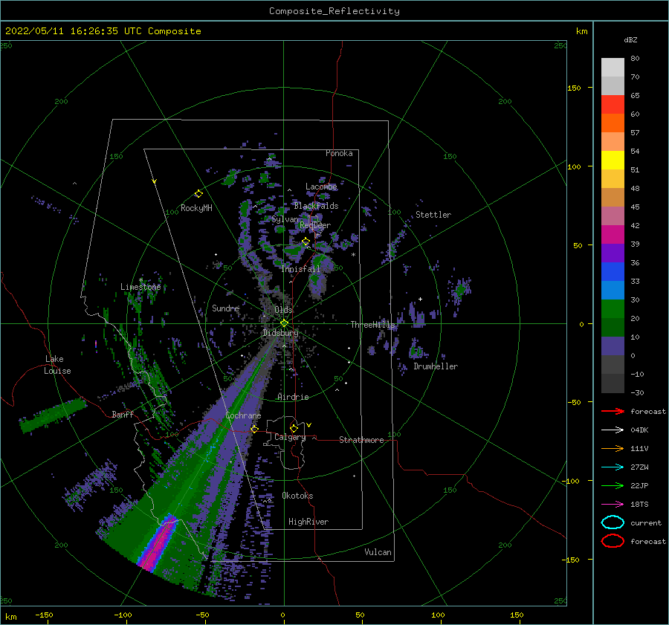Select the slate purple swatch between 10 and 0 dBZ
The width and height of the screenshot is (669, 625).
(x=613, y=346)
